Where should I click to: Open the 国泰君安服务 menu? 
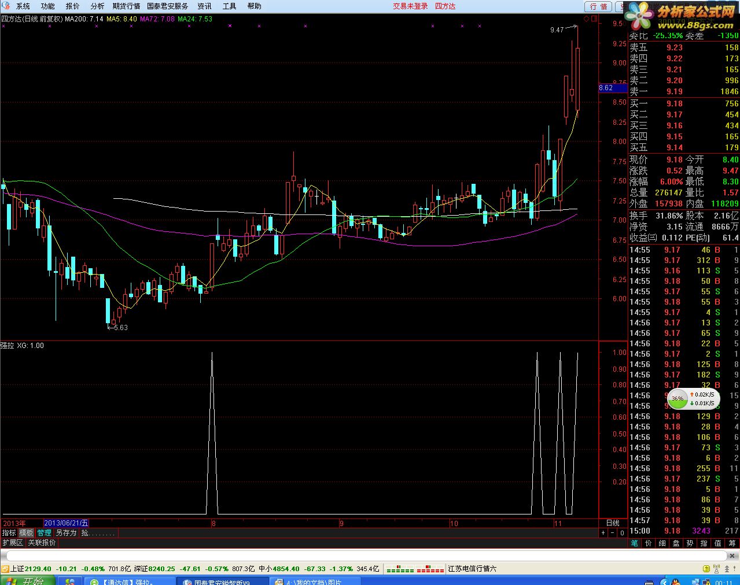coord(168,6)
